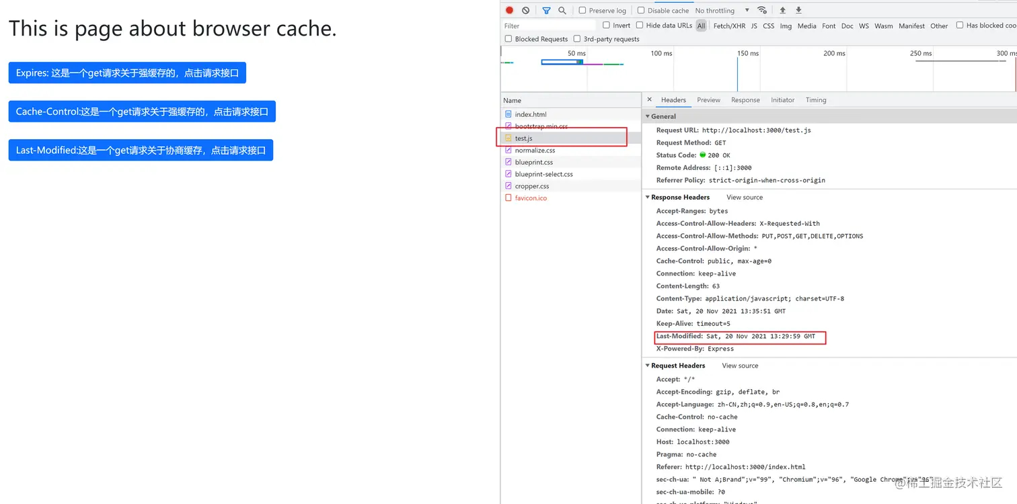The width and height of the screenshot is (1017, 504).
Task: Toggle the Invert filter checkbox
Action: [606, 26]
